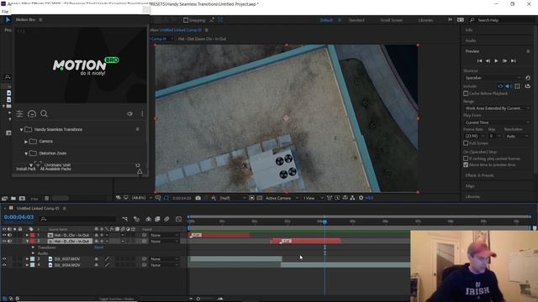This screenshot has width=538, height=302.
Task: Toggle overlays and layer controls icon in Preview
Action: [518, 86]
